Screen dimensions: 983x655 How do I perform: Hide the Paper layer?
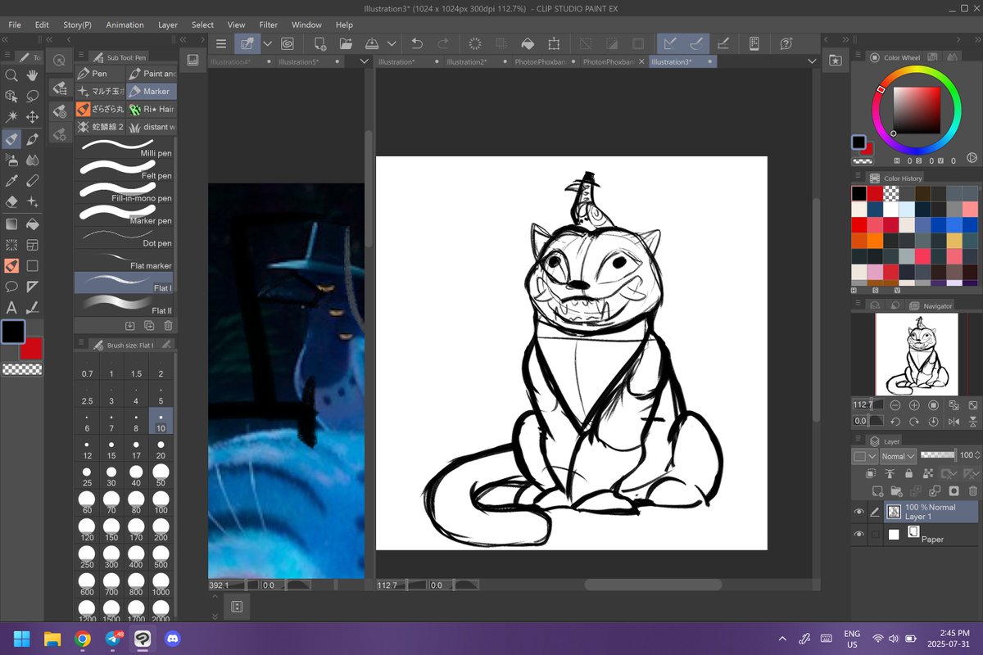(858, 534)
